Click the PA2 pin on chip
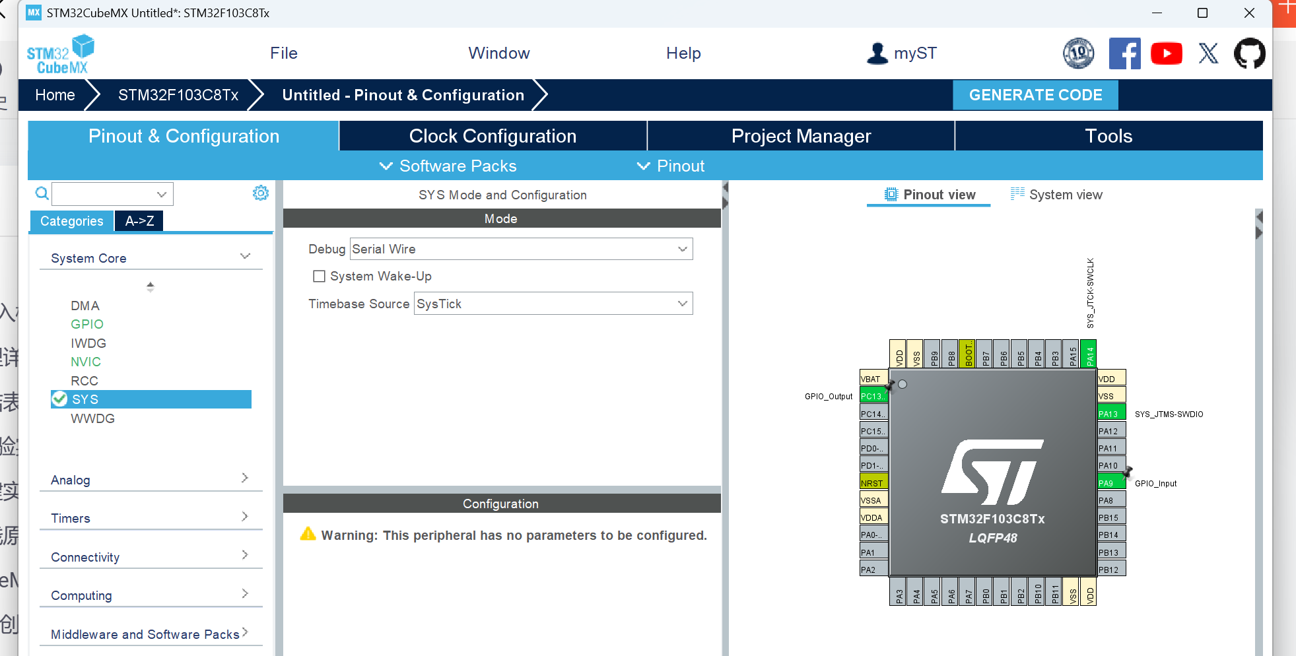The height and width of the screenshot is (656, 1296). click(x=873, y=570)
